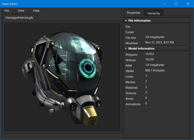This screenshot has height=140, width=194.
Task: Collapse the Model Information section arrow
Action: (x=126, y=48)
